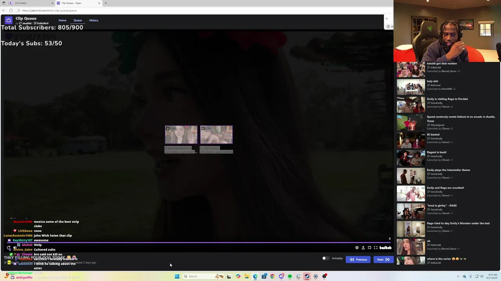The image size is (501, 281).
Task: Reload the page with the refresh icon
Action: [11, 11]
